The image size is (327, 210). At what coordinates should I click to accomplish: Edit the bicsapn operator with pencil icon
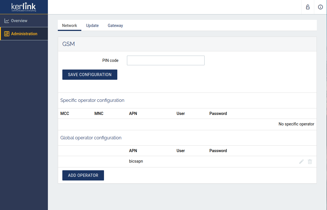(x=301, y=161)
